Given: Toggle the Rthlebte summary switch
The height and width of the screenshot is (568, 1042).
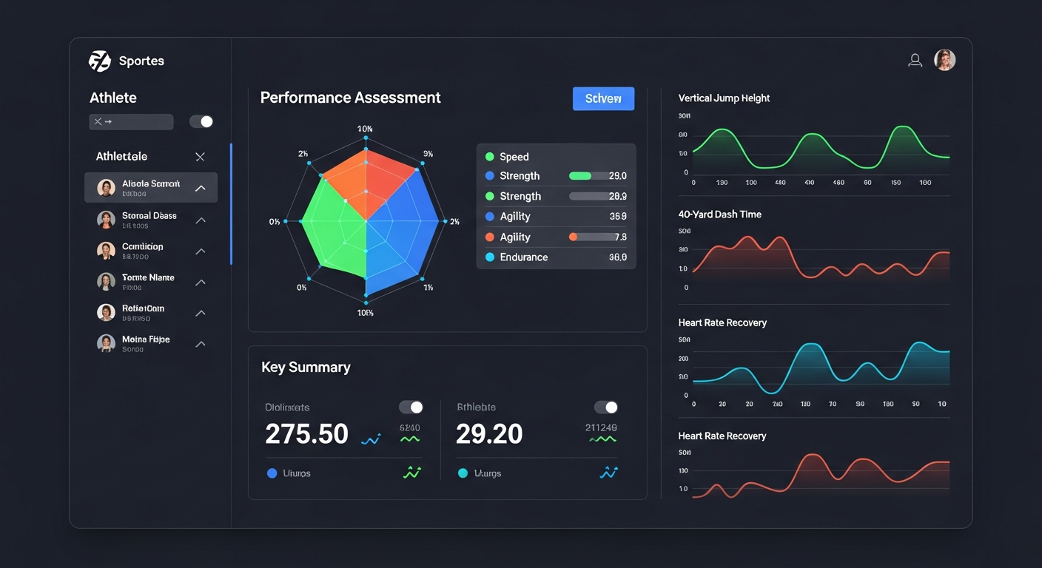Looking at the screenshot, I should coord(605,408).
